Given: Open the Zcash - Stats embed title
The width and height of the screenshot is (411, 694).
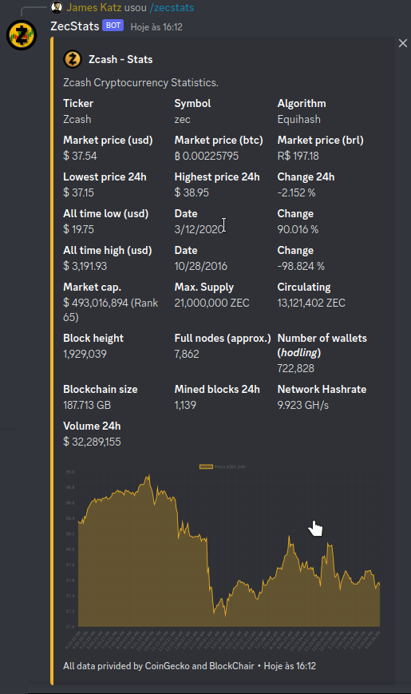Looking at the screenshot, I should click(x=121, y=59).
